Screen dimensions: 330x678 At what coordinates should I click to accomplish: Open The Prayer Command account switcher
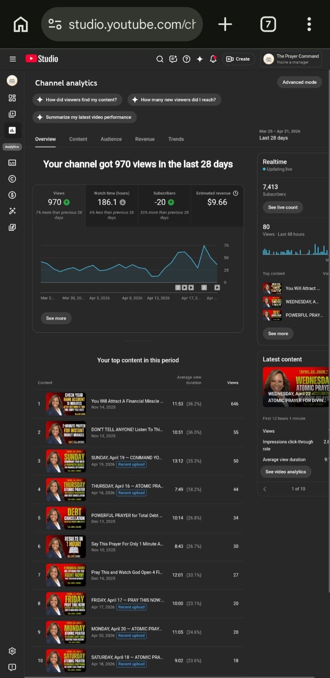[291, 59]
